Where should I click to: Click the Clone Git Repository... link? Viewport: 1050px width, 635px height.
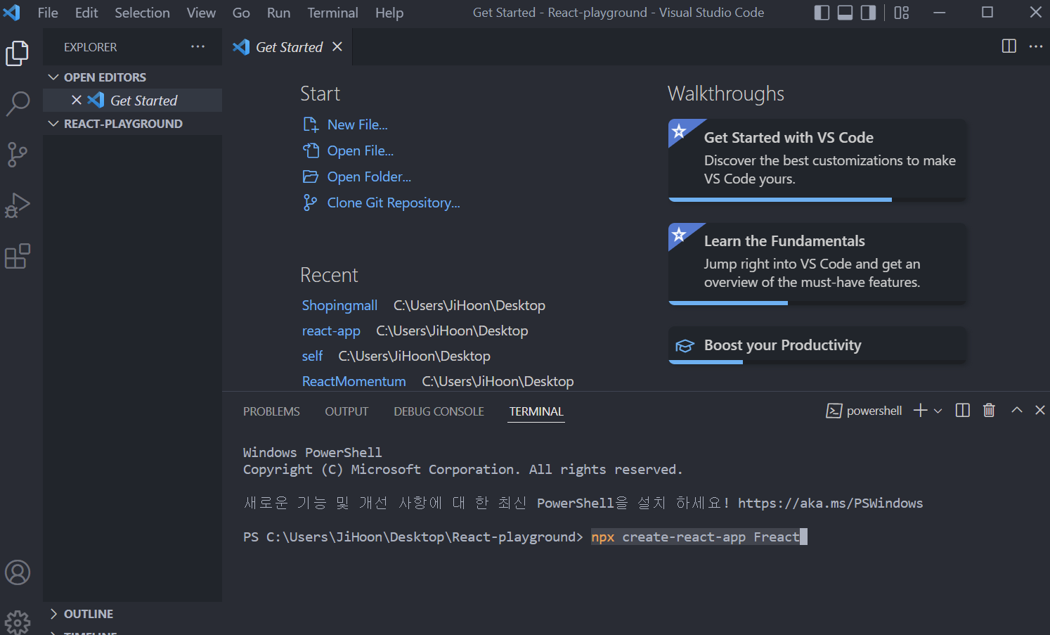coord(394,203)
